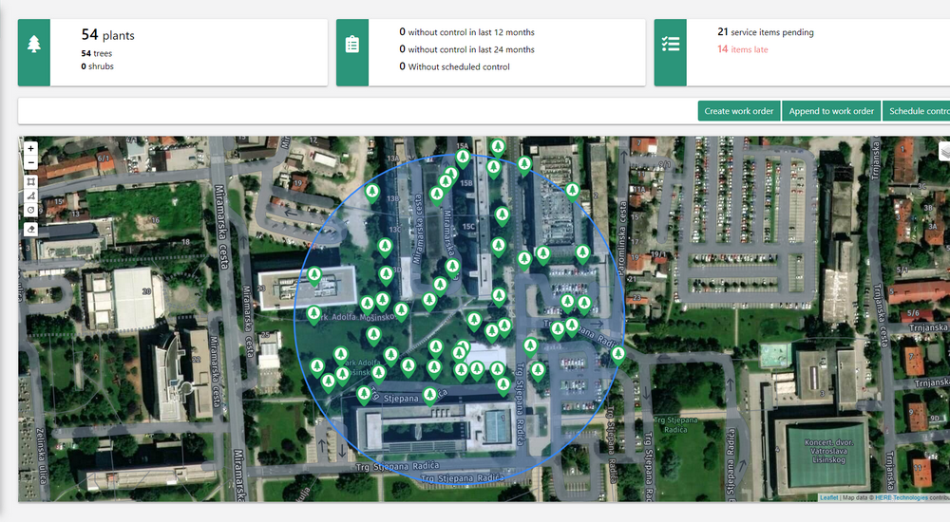Zoom out on the map
950x522 pixels.
[x=31, y=162]
